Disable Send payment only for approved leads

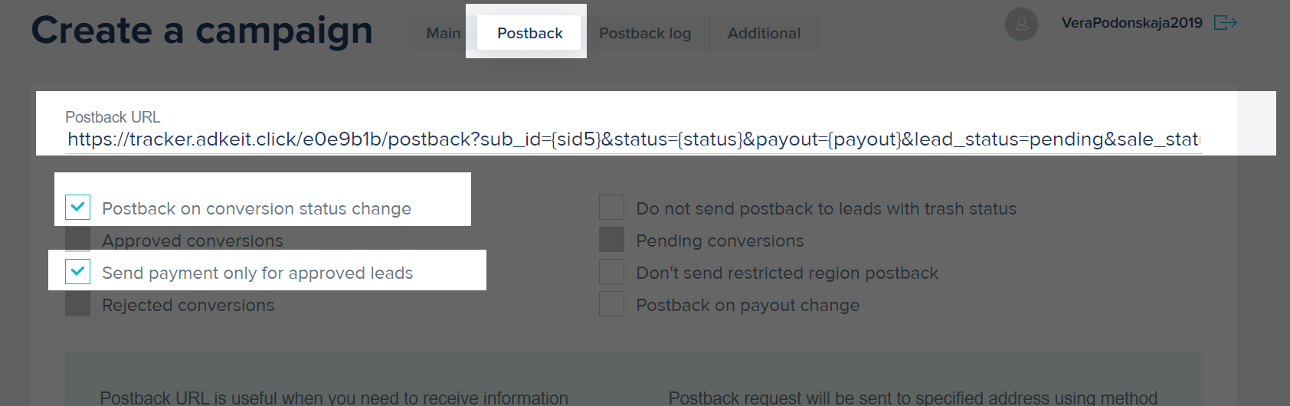point(77,272)
